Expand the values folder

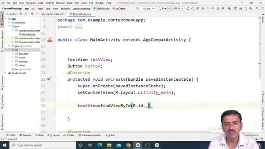(x=12, y=65)
